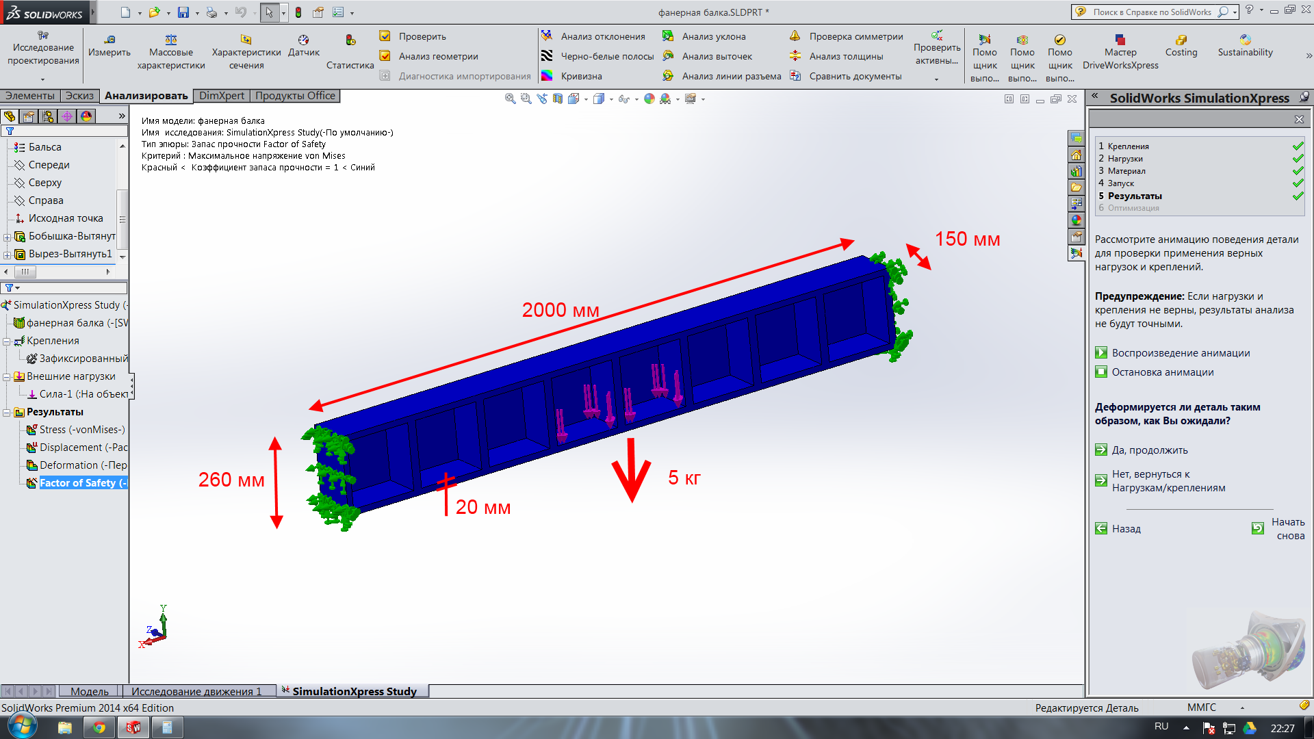The image size is (1314, 739).
Task: Select Stress (-vonMises-) result in tree
Action: point(81,430)
